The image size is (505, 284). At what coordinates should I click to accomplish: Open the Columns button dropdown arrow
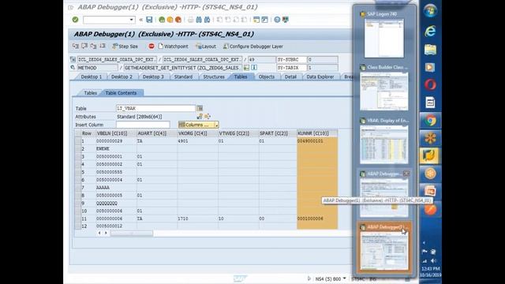pos(216,125)
